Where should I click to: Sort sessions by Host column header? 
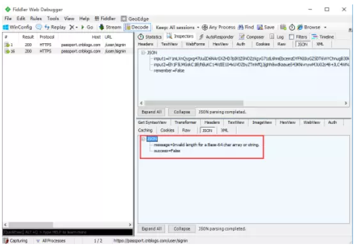(96, 37)
